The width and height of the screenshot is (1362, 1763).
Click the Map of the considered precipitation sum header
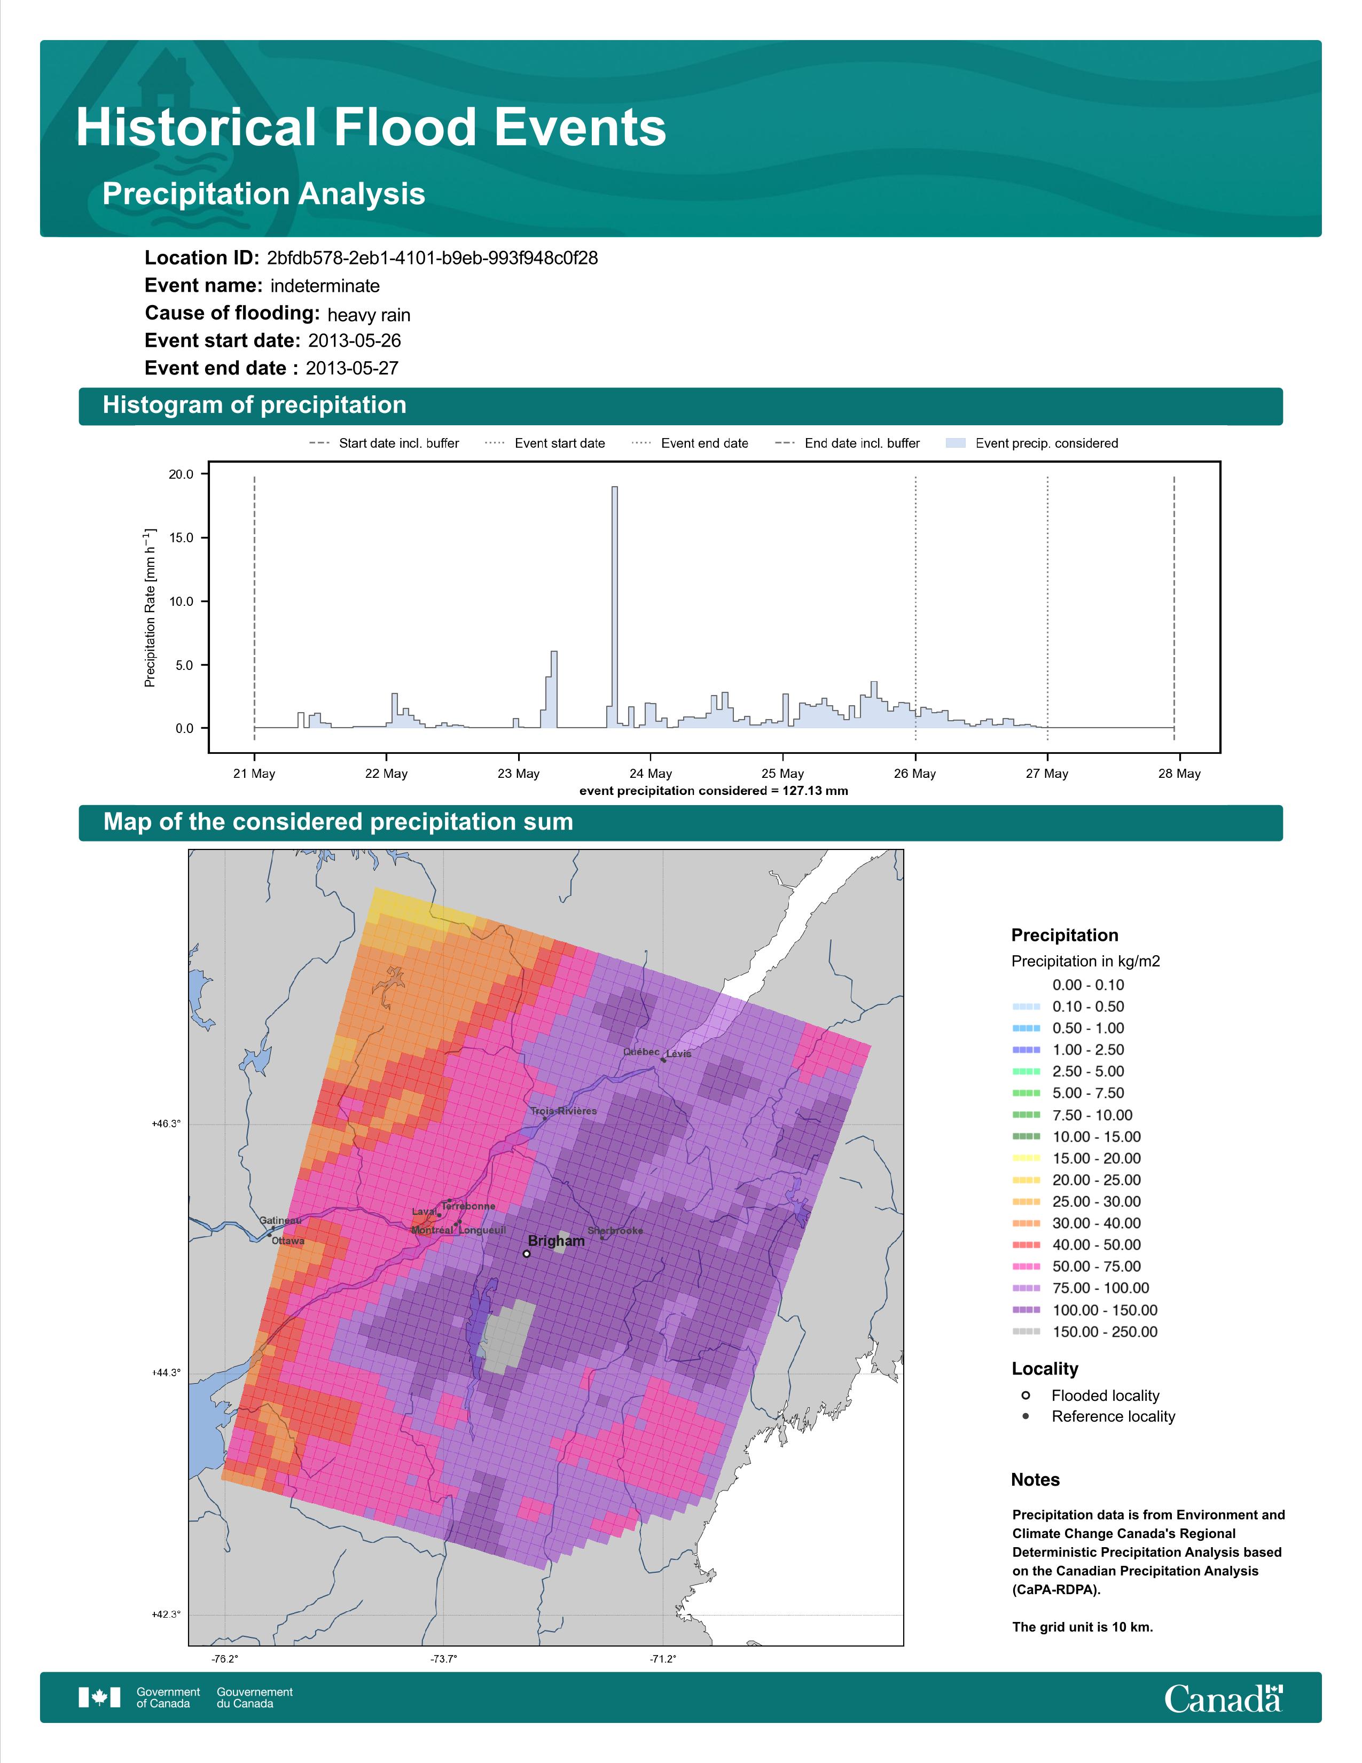coord(680,822)
